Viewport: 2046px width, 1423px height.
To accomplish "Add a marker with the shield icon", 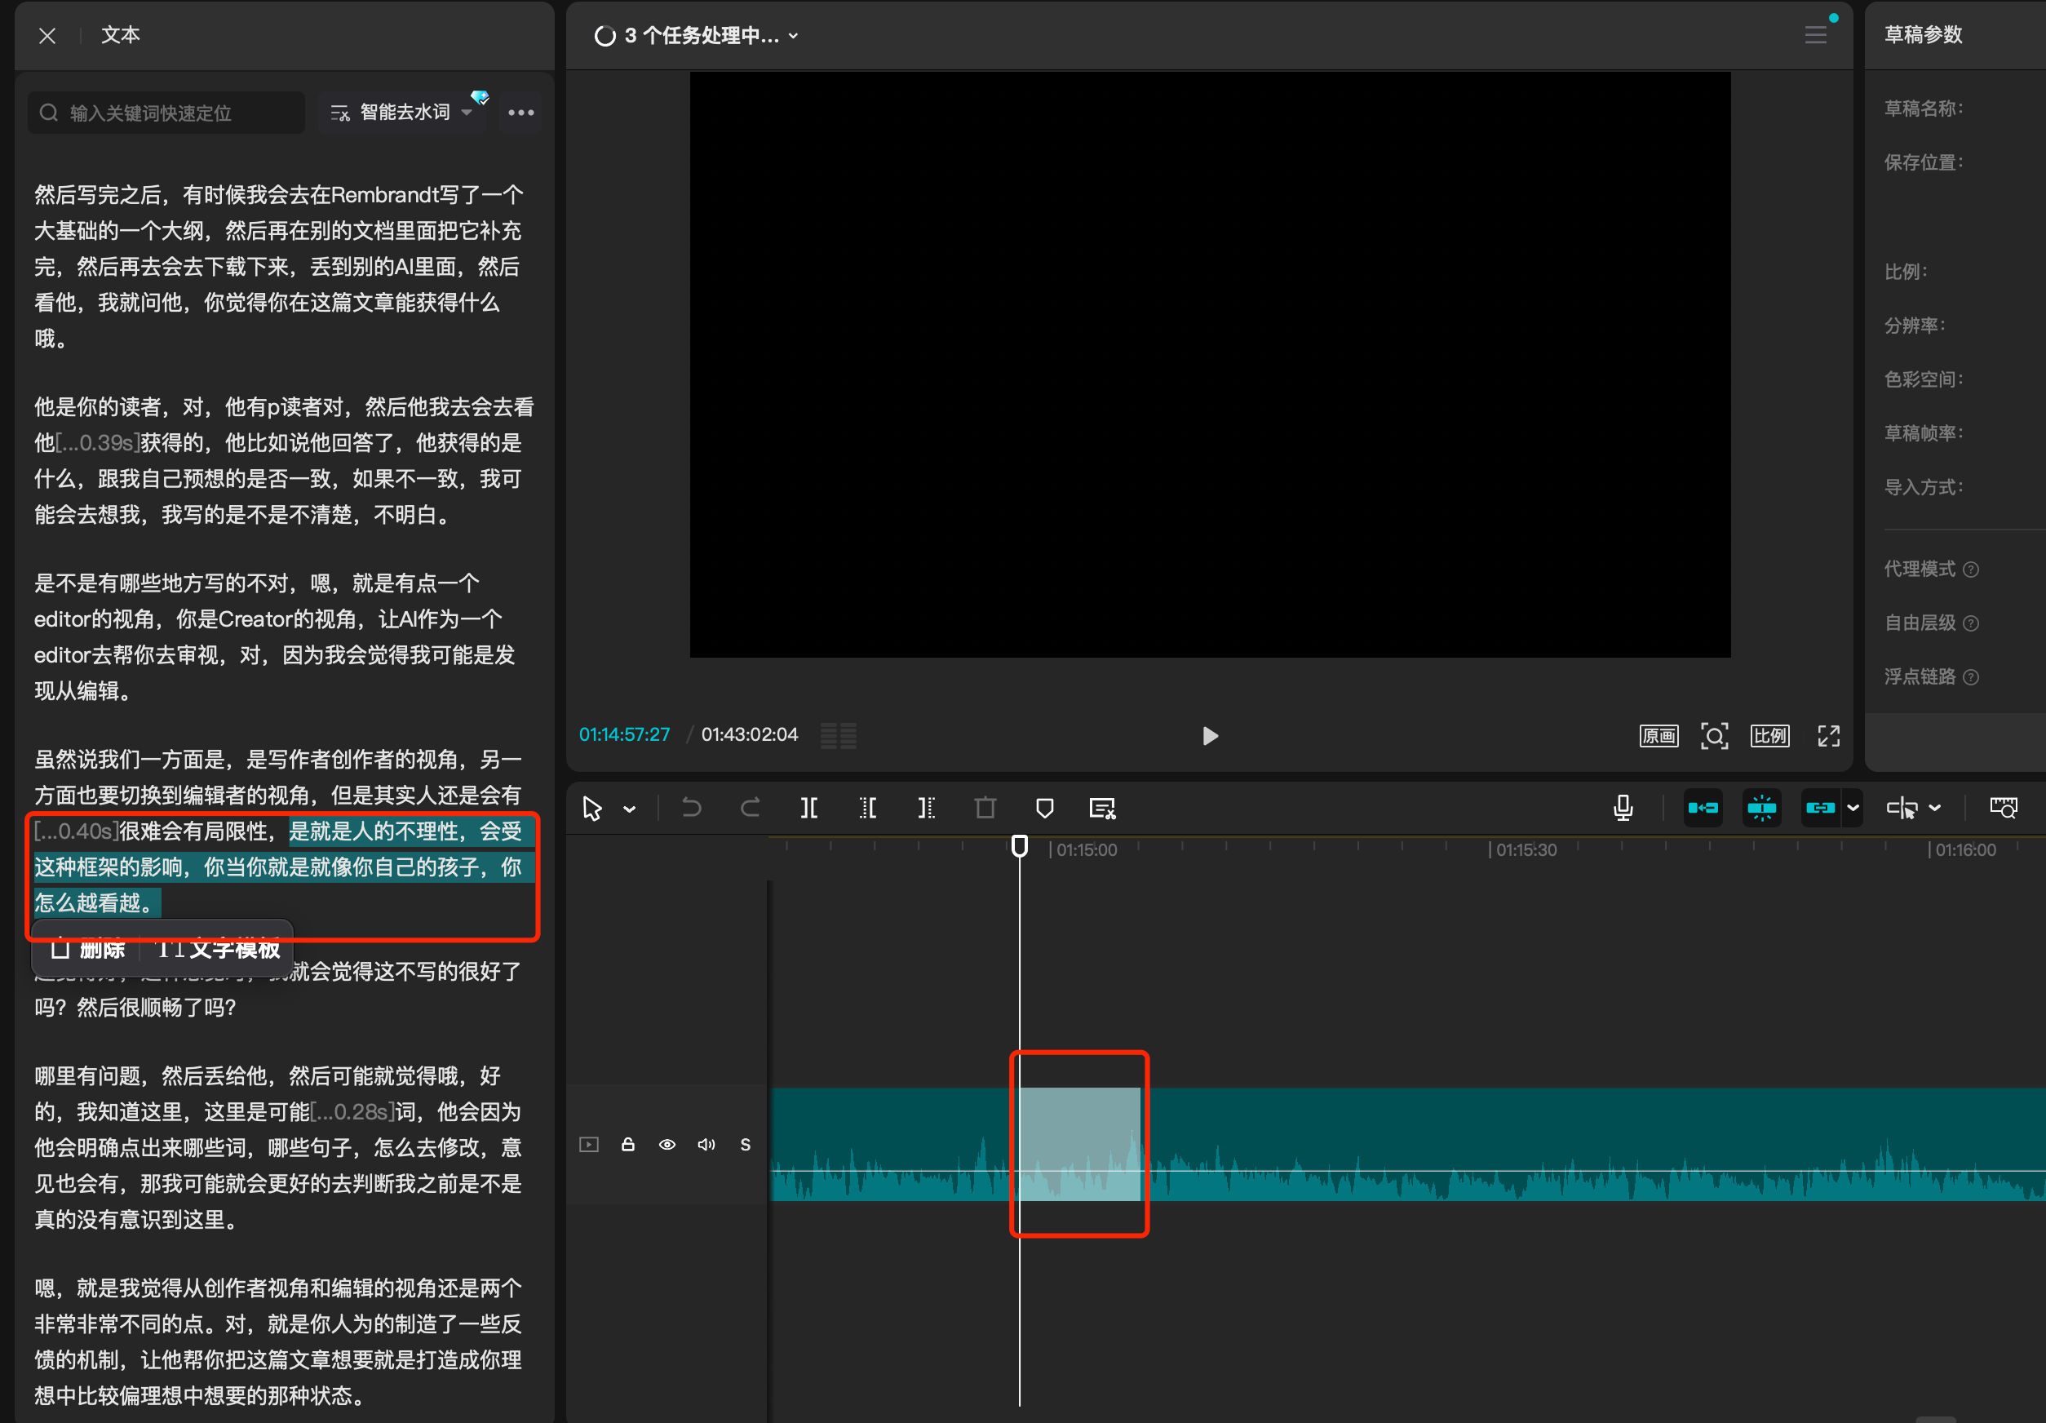I will tap(1044, 808).
